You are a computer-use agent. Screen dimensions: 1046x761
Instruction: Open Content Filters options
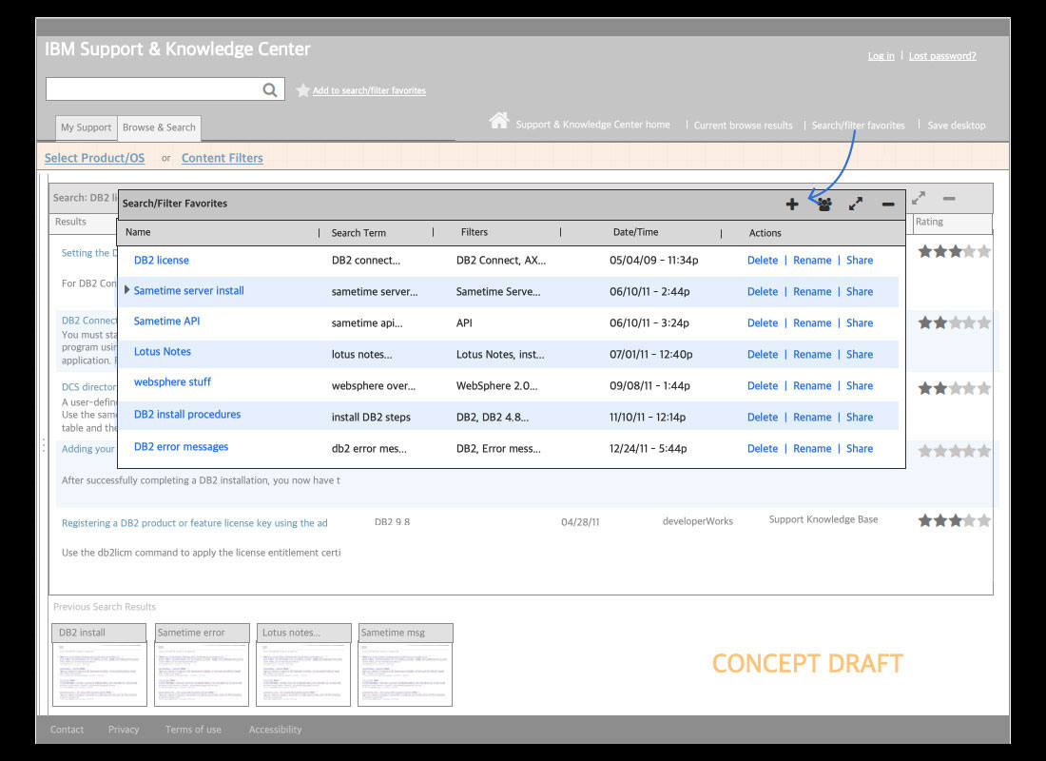(x=222, y=158)
